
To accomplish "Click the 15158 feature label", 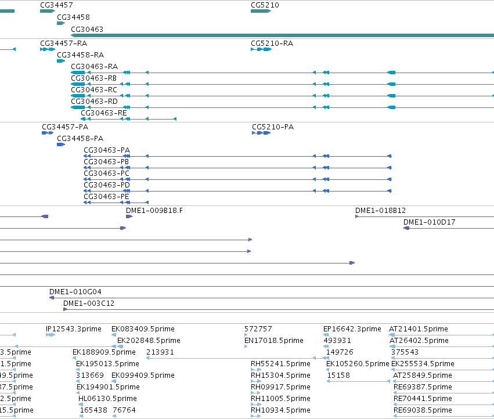I will coord(338,375).
